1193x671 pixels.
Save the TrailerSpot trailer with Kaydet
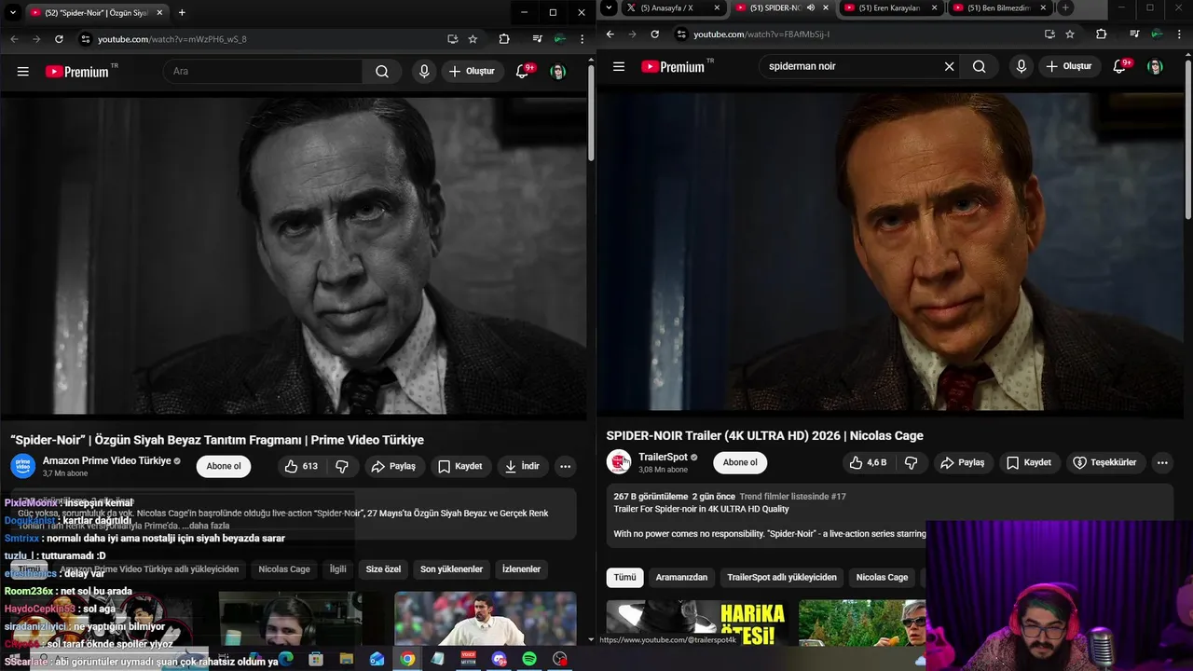coord(1029,462)
